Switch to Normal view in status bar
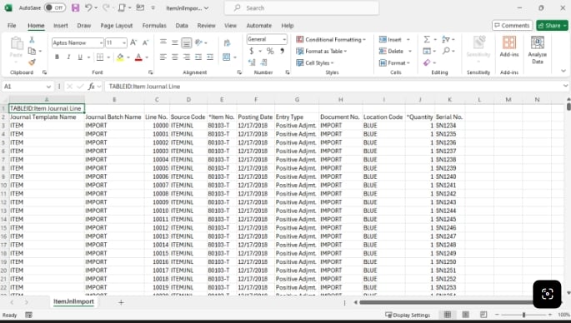This screenshot has height=323, width=571. click(x=447, y=315)
